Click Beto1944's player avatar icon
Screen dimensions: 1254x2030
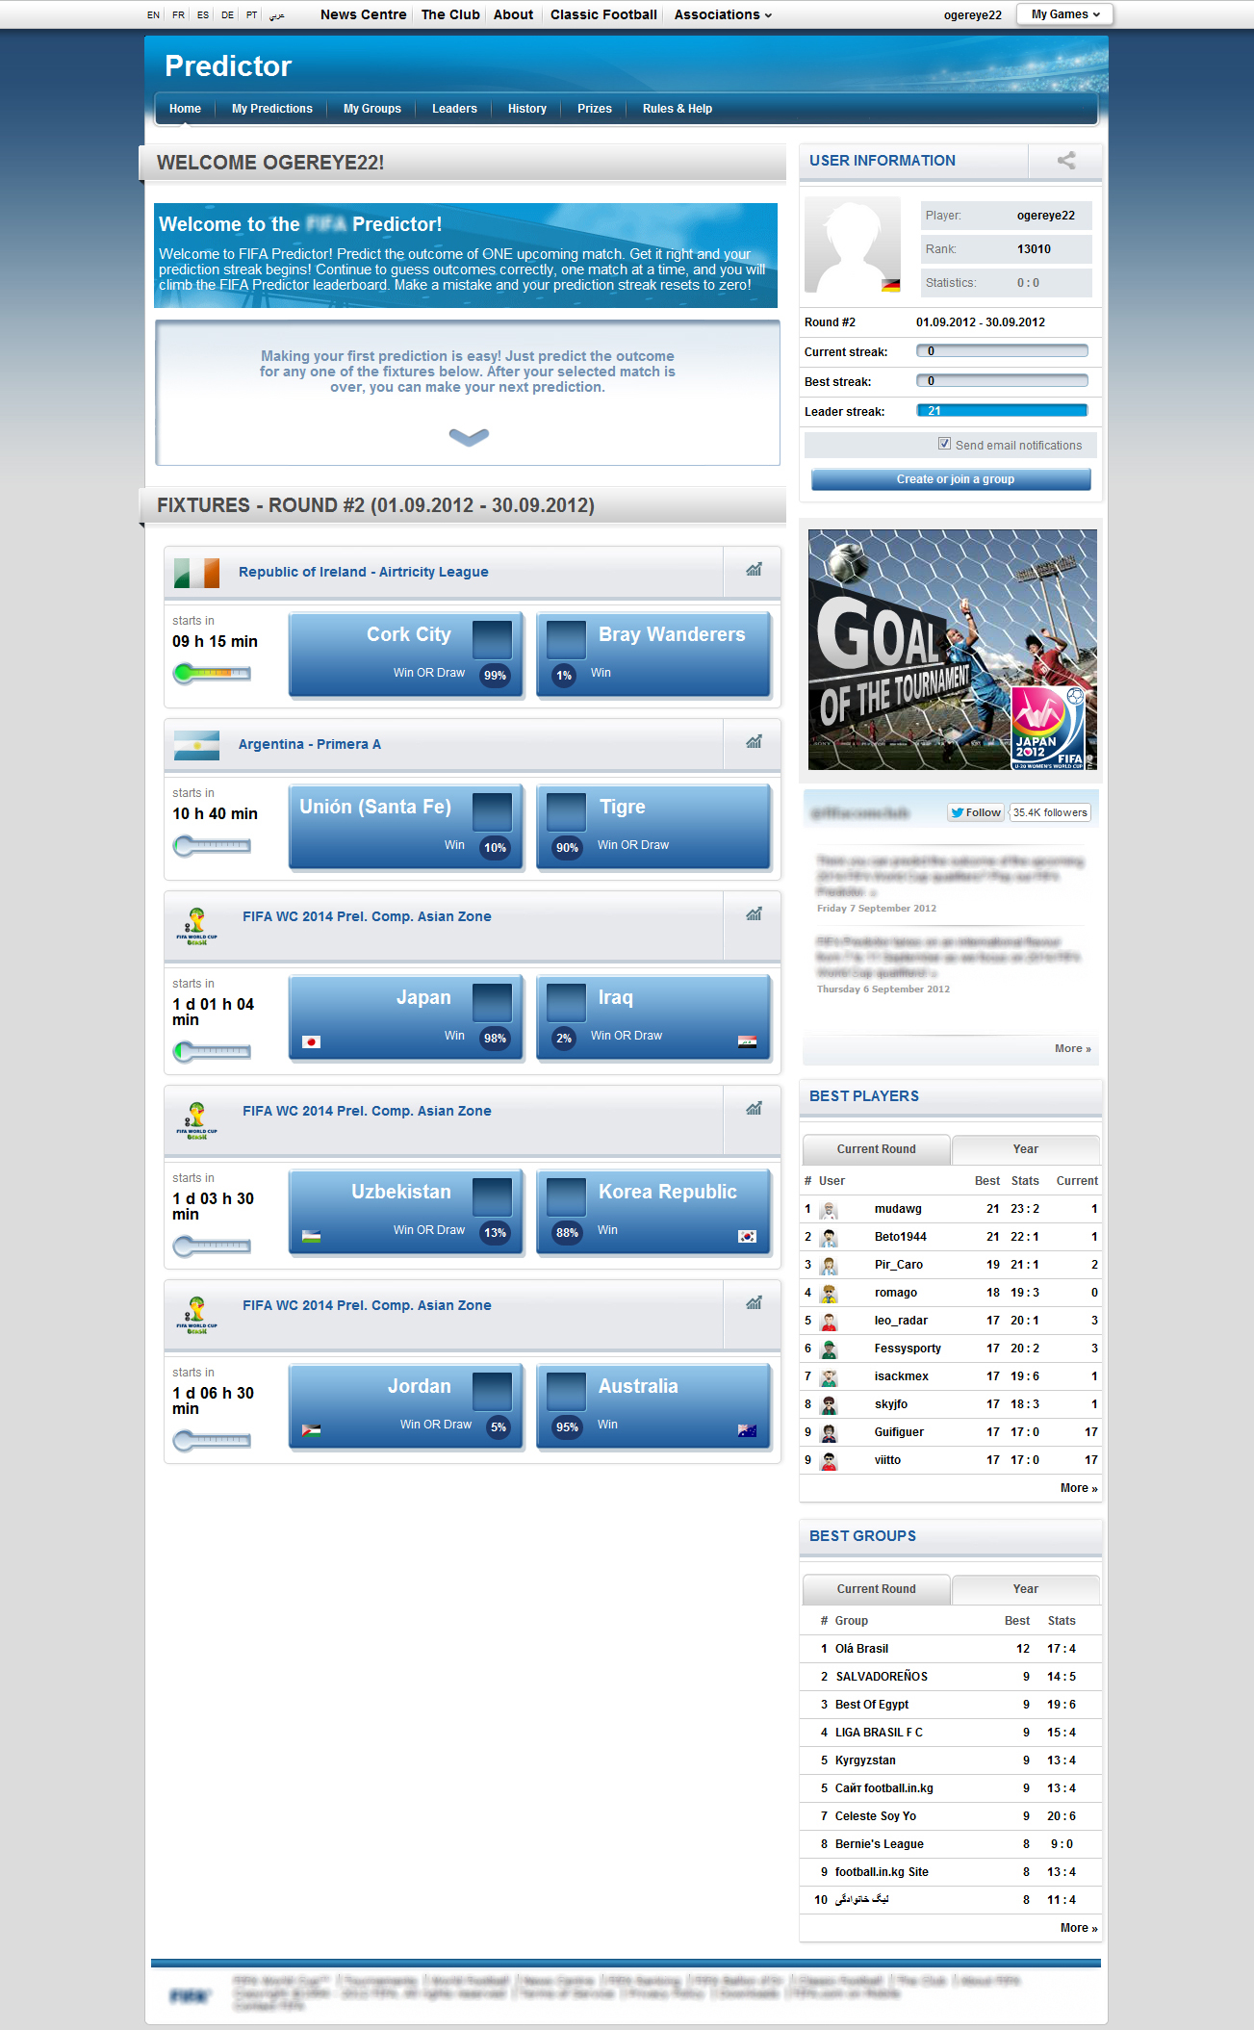(830, 1238)
